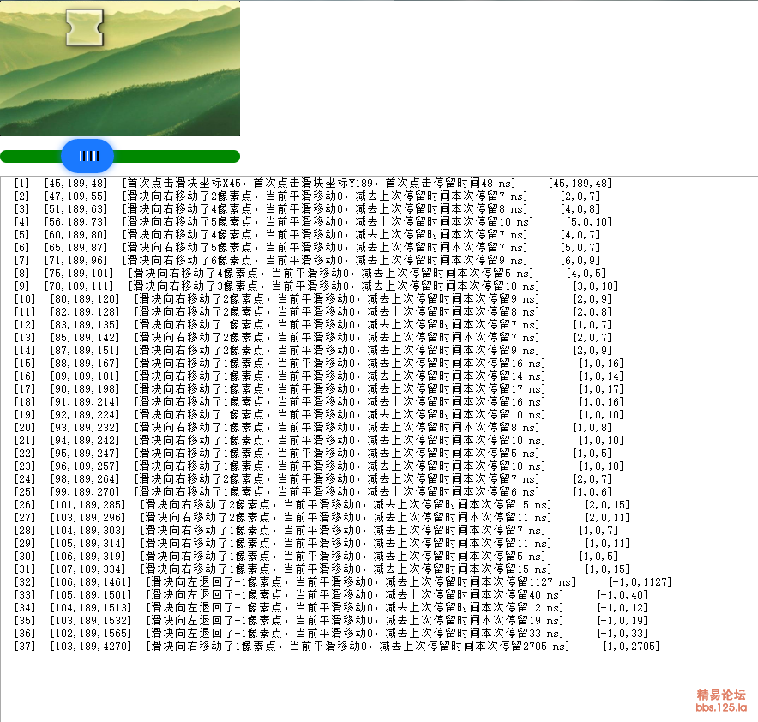Select log row [22] with [95,189,247]
The image size is (758, 722).
point(313,454)
